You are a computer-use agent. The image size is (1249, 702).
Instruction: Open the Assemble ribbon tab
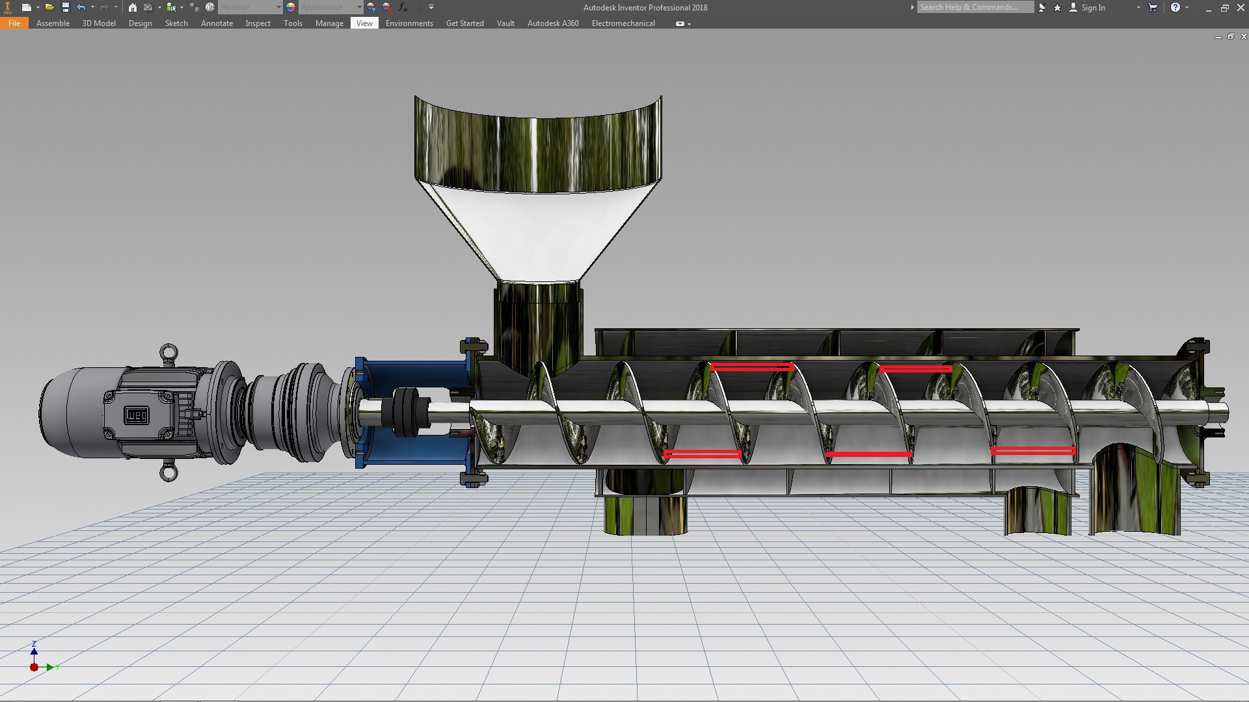coord(53,23)
